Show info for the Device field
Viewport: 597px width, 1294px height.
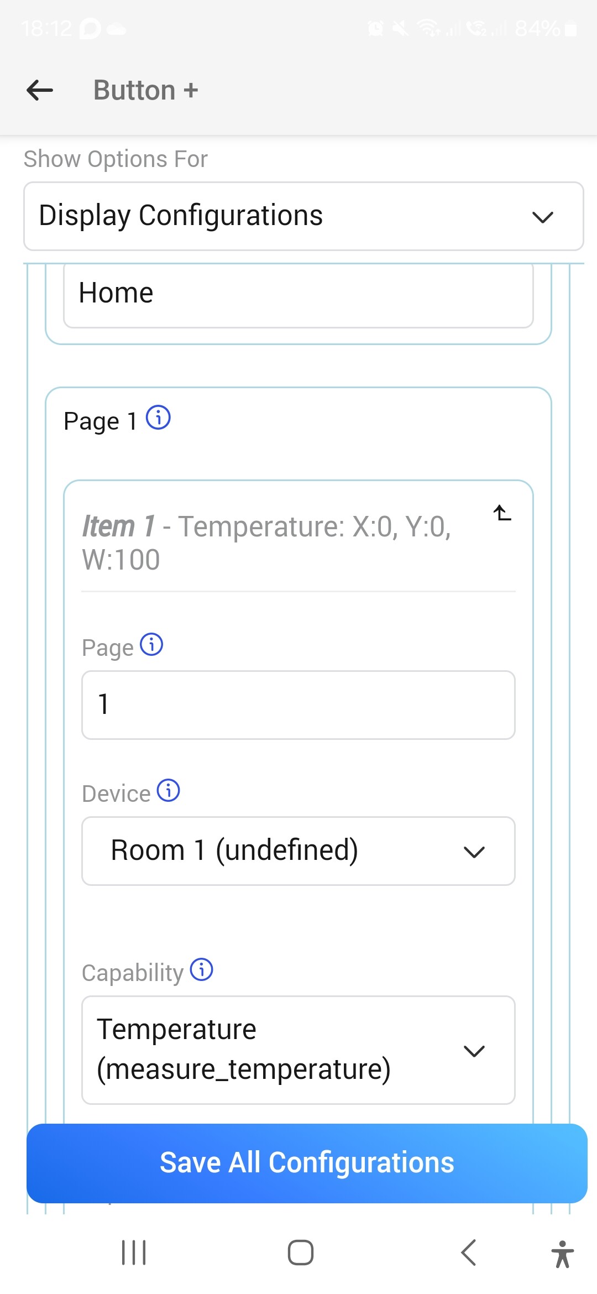pyautogui.click(x=169, y=790)
